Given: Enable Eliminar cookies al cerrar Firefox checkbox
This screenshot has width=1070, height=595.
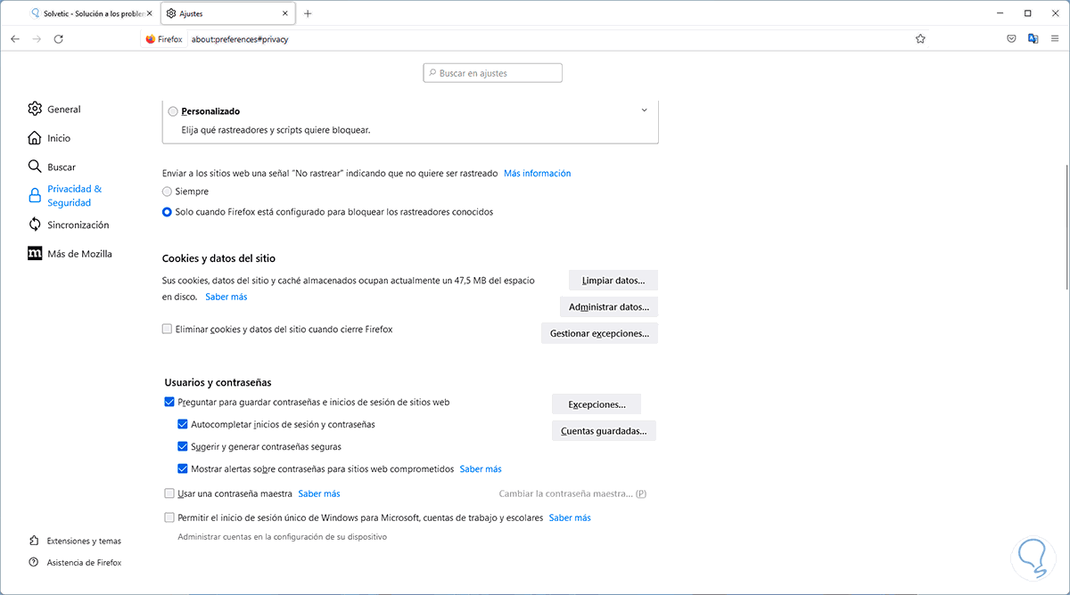Looking at the screenshot, I should click(x=167, y=330).
